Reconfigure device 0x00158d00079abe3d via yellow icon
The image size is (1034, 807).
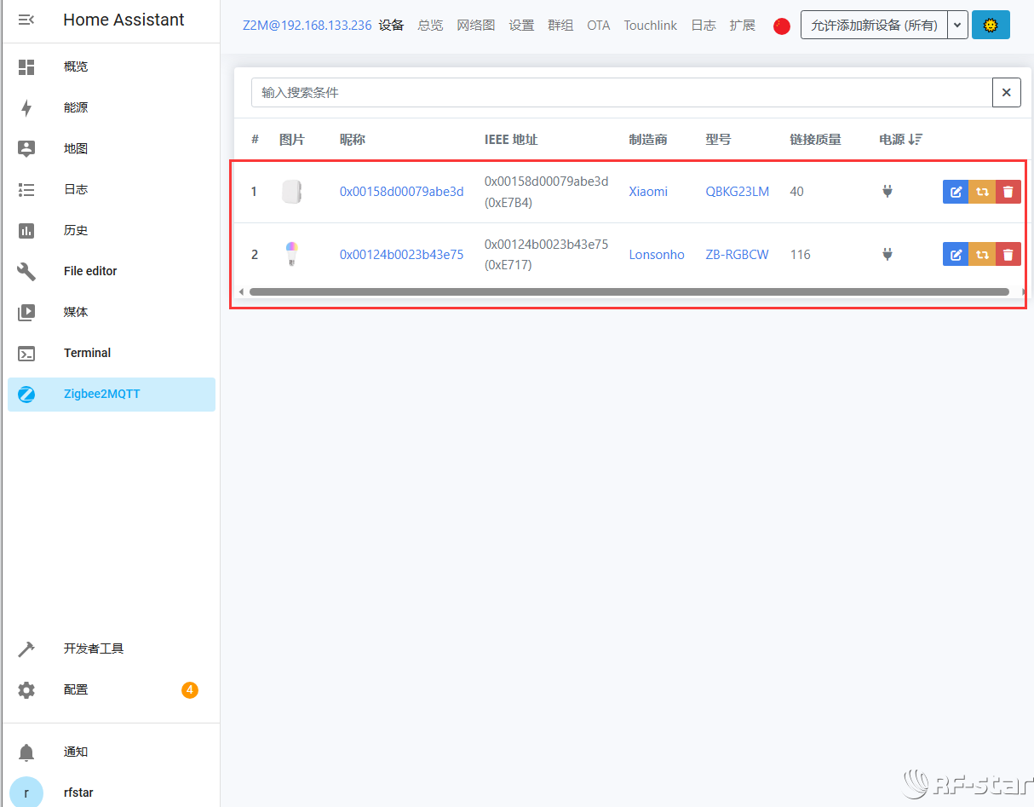pyautogui.click(x=982, y=192)
